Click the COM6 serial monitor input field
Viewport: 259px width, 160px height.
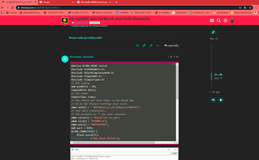tap(121, 153)
